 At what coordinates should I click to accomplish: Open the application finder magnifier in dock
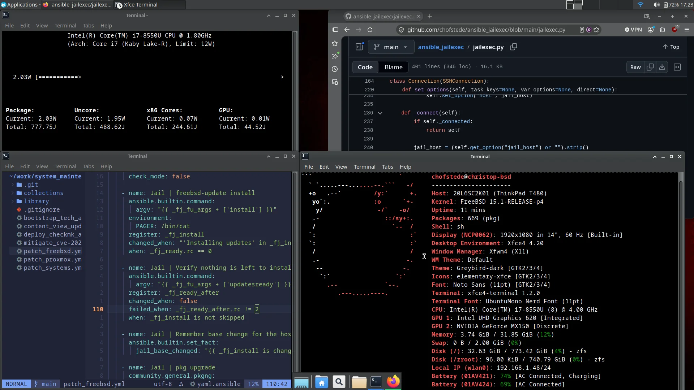pyautogui.click(x=339, y=382)
